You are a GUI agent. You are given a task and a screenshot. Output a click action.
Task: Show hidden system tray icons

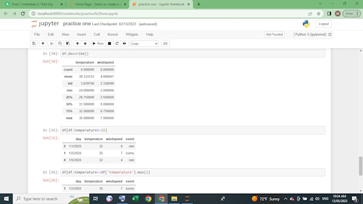(x=286, y=199)
